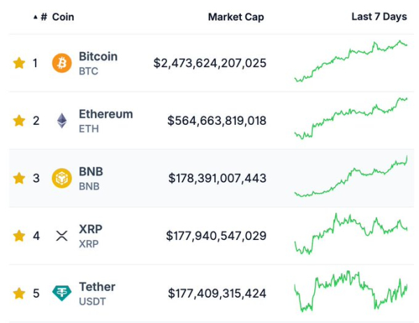Click the XRP logo icon
419x323 pixels.
(61, 236)
